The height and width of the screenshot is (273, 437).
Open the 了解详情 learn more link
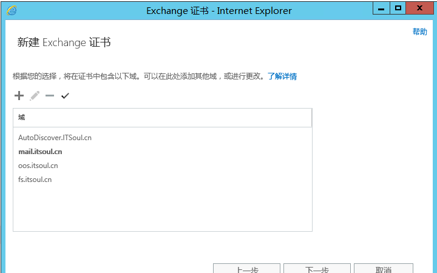(282, 76)
